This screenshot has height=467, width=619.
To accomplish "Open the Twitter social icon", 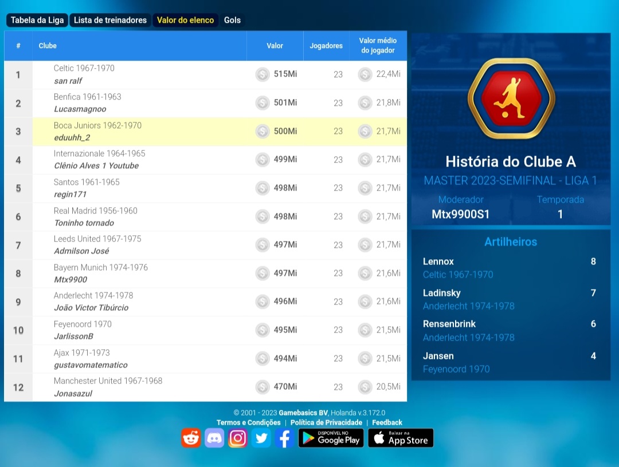I will tap(261, 438).
